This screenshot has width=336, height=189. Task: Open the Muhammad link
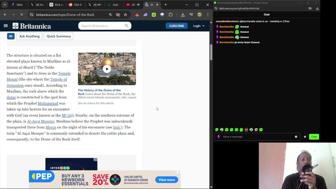(48, 103)
